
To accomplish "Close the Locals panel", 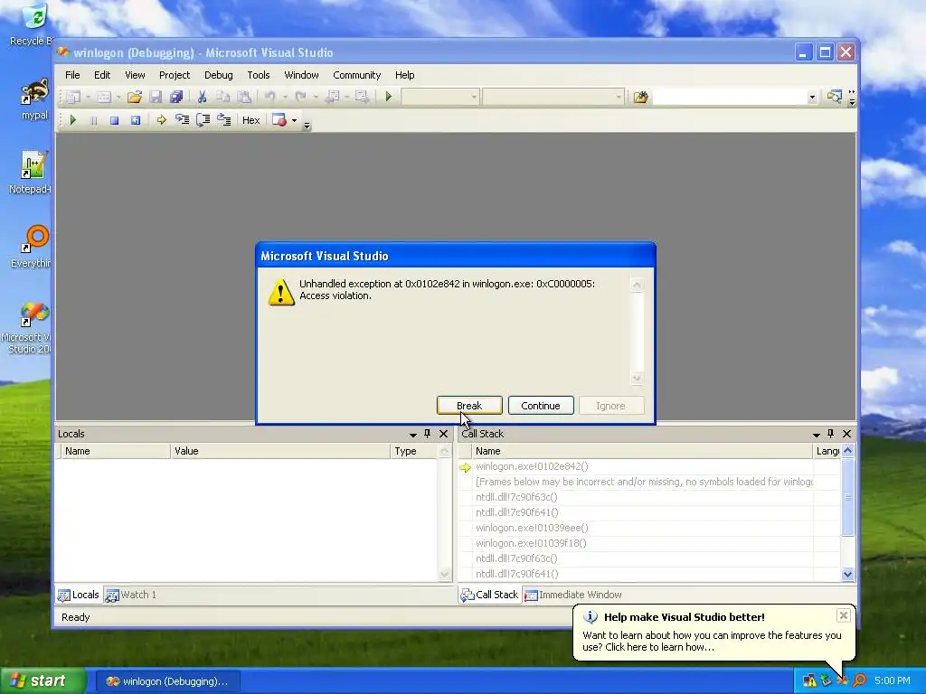I will [443, 434].
